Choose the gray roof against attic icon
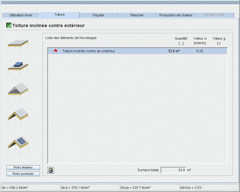Image resolution: width=240 pixels, height=192 pixels. click(18, 91)
